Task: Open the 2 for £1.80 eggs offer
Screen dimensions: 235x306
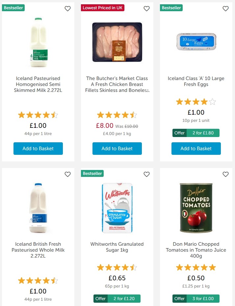Action: [196, 133]
